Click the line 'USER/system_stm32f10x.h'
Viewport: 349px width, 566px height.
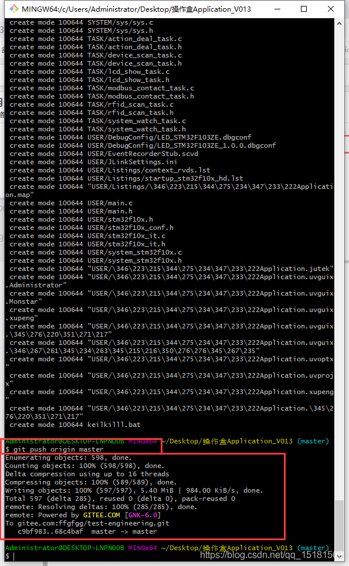96,260
